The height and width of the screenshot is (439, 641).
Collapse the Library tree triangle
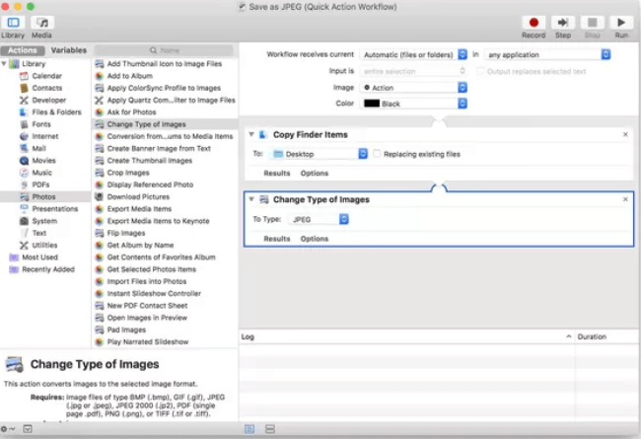[4, 64]
